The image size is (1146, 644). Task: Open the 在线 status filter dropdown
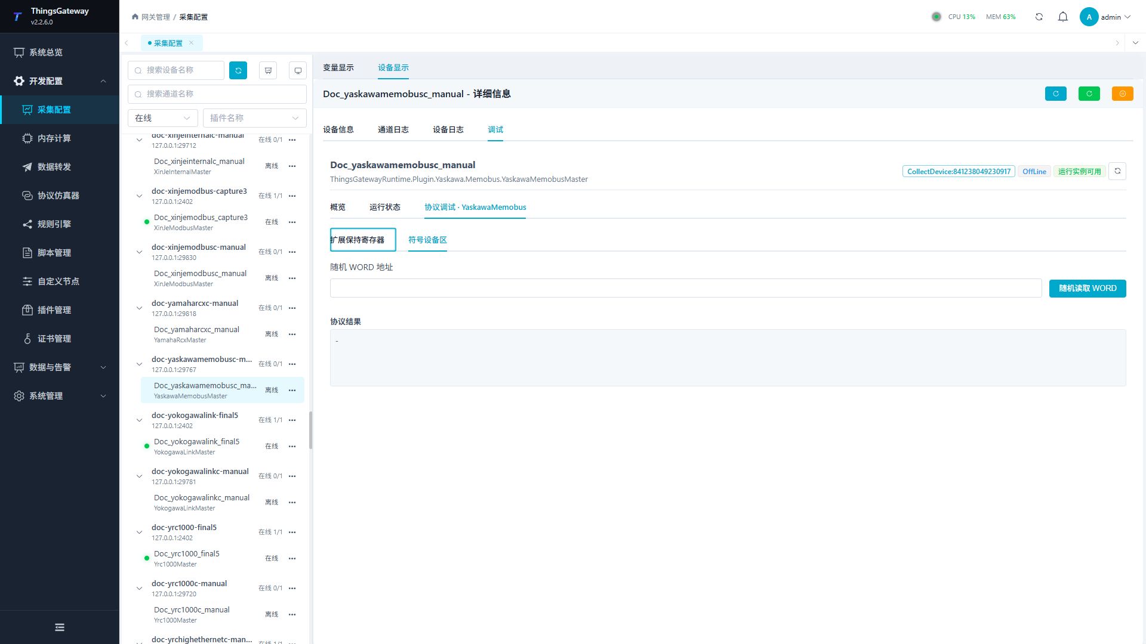(x=163, y=118)
